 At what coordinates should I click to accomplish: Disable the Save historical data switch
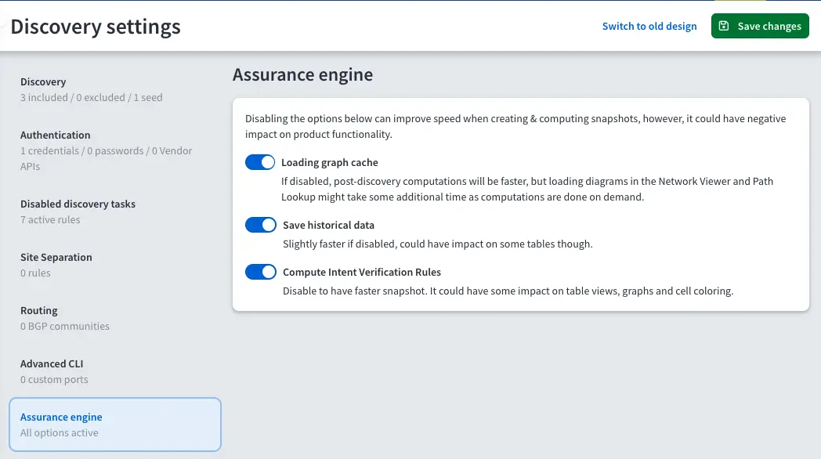click(261, 225)
